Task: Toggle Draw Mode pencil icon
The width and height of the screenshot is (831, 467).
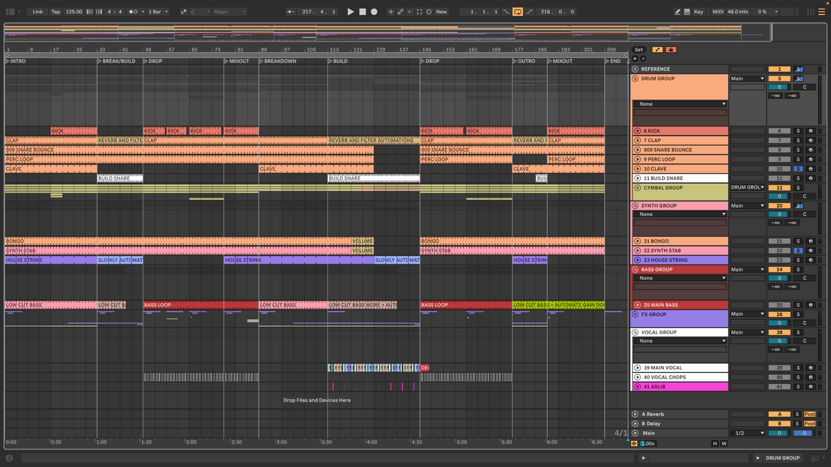Action: click(678, 12)
